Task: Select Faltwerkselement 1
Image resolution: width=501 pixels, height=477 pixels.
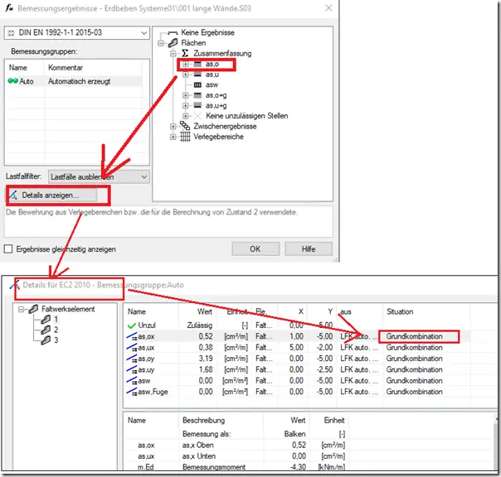Action: tap(56, 319)
